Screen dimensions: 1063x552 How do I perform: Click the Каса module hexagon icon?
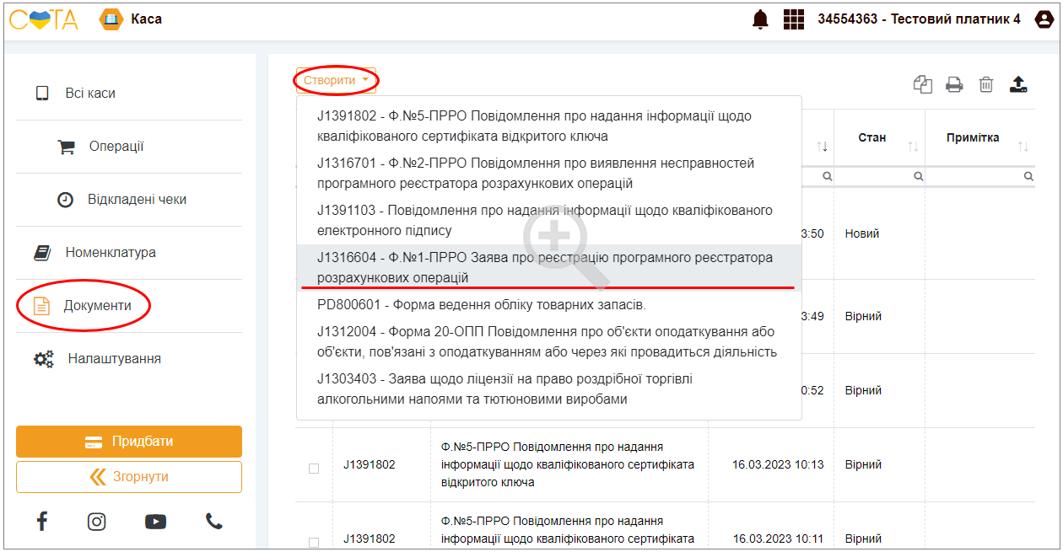[x=111, y=19]
